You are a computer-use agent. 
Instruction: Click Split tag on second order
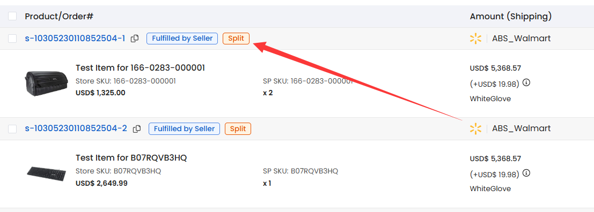pos(238,129)
